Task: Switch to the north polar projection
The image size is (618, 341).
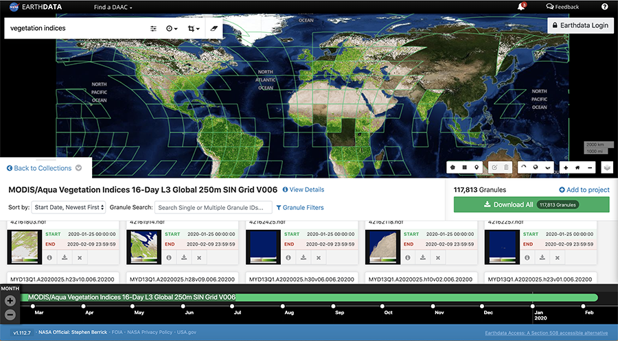Action: (x=524, y=167)
